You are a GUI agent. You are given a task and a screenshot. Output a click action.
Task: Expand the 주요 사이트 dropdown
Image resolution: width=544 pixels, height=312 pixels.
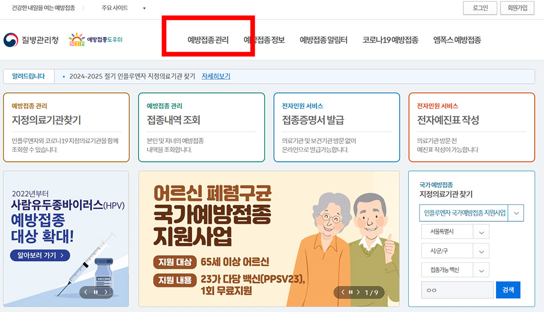click(123, 8)
